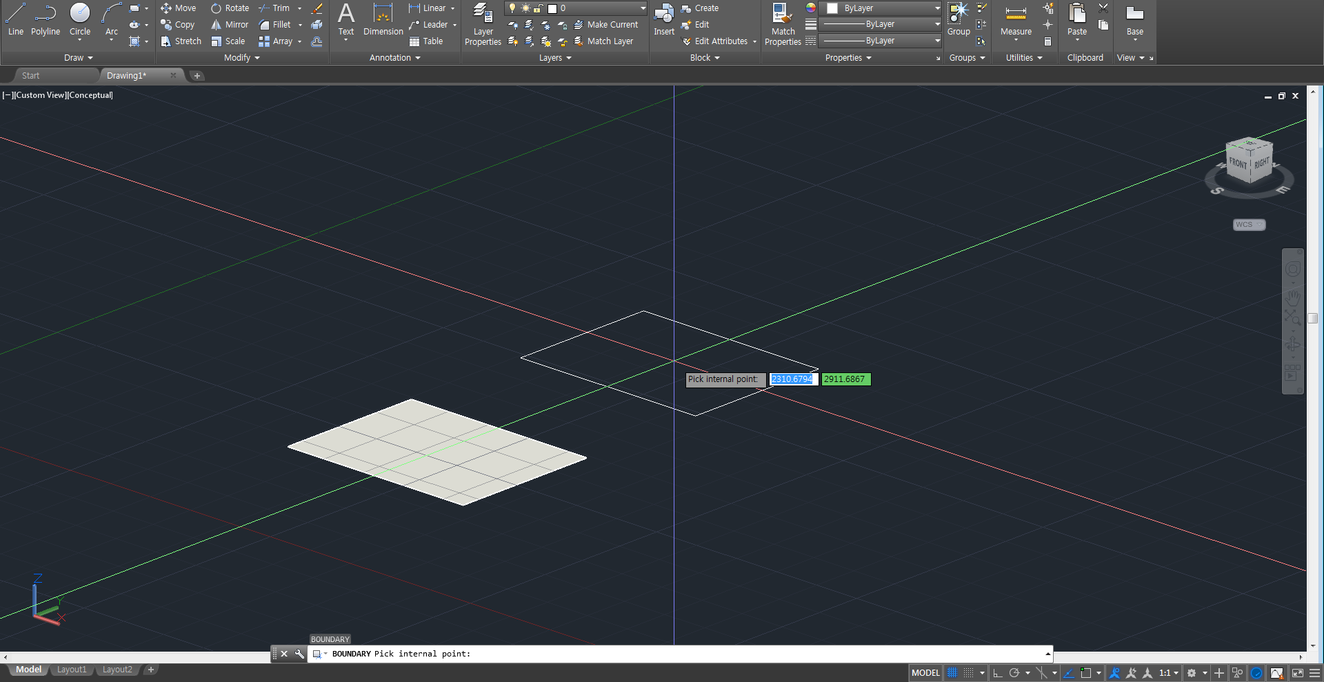
Task: Toggle annotation objects visibility in status bar
Action: (1114, 673)
